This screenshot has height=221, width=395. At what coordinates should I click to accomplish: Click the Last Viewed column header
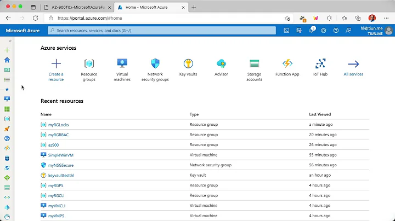pyautogui.click(x=320, y=114)
